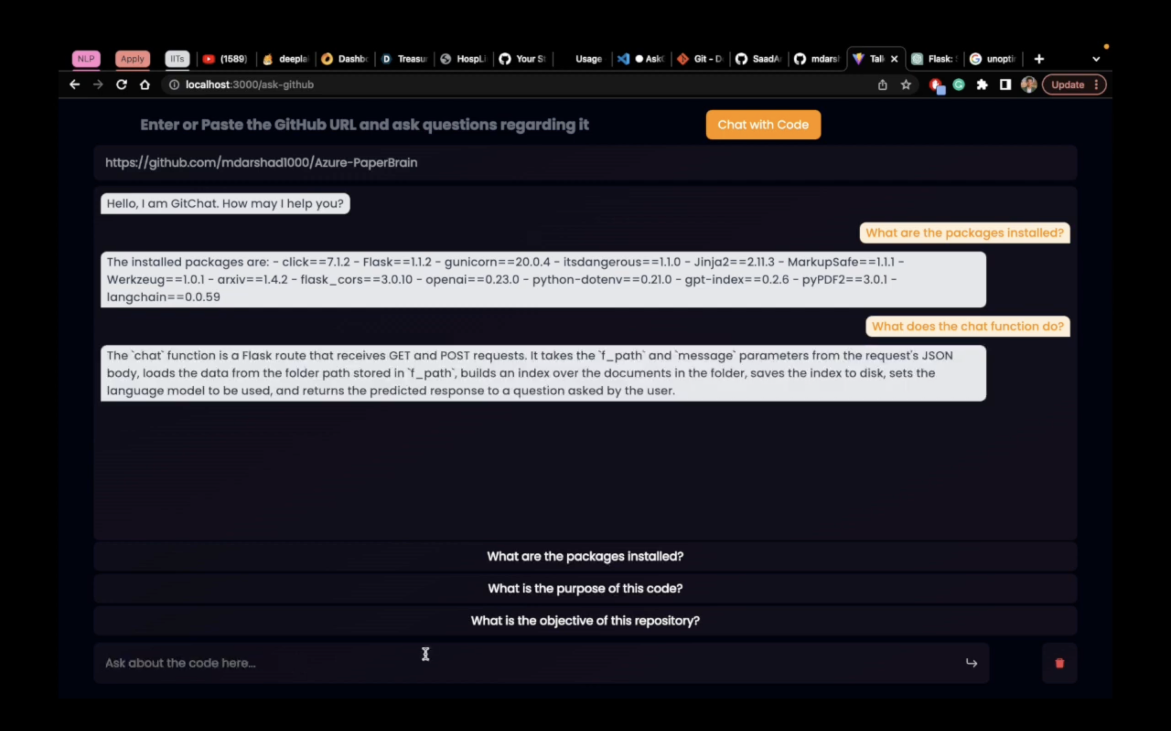Click the Chat with Code button
This screenshot has height=731, width=1171.
click(x=763, y=125)
